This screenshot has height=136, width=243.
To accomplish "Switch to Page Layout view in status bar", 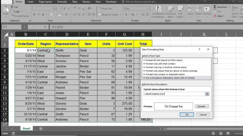I will (x=221, y=133).
